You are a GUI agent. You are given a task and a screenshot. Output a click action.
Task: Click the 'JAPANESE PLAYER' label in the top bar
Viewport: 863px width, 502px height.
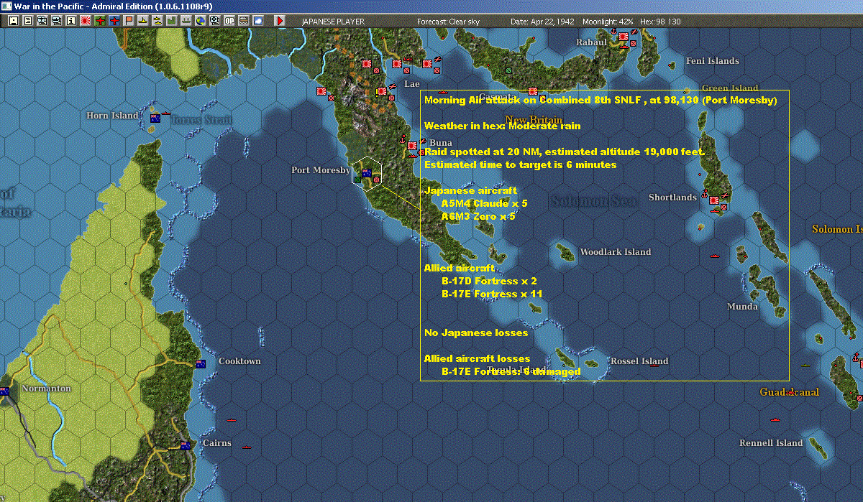click(x=333, y=22)
